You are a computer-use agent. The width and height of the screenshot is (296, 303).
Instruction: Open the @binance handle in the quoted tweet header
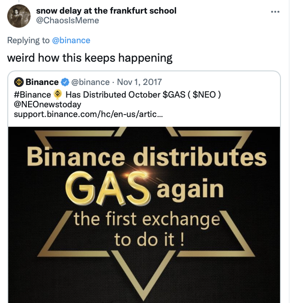tap(91, 82)
